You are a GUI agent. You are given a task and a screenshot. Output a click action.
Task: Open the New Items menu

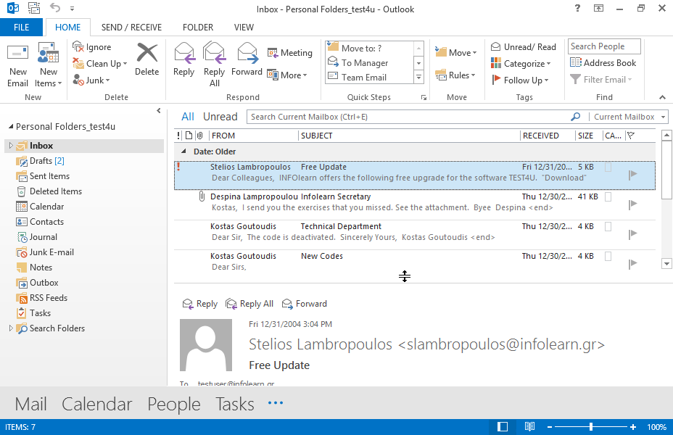coord(48,65)
